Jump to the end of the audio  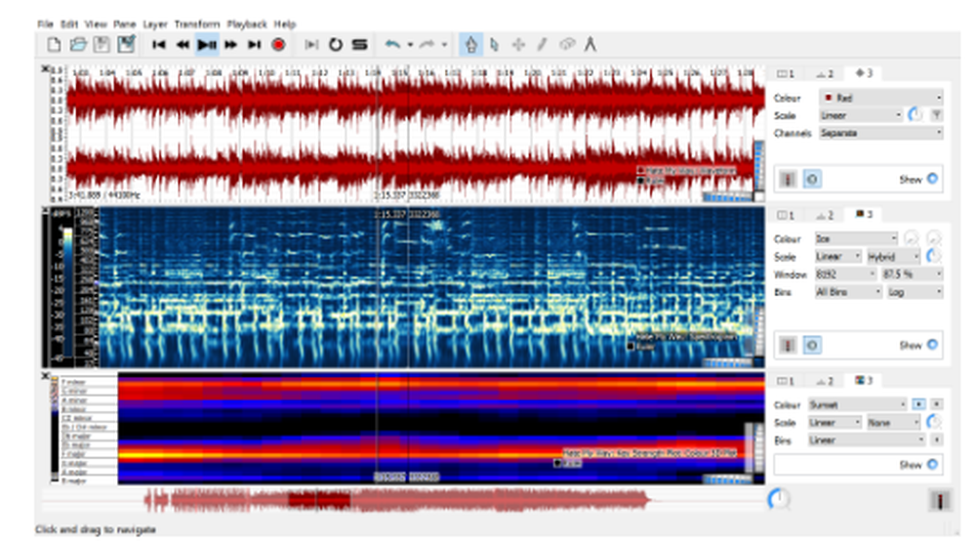click(254, 44)
